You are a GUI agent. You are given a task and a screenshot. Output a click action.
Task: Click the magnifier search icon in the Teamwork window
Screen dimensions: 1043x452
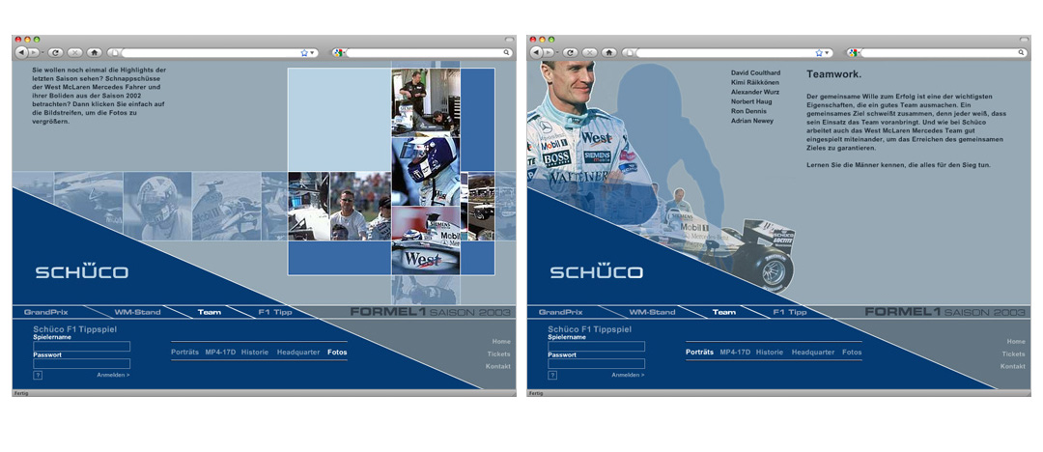1021,52
